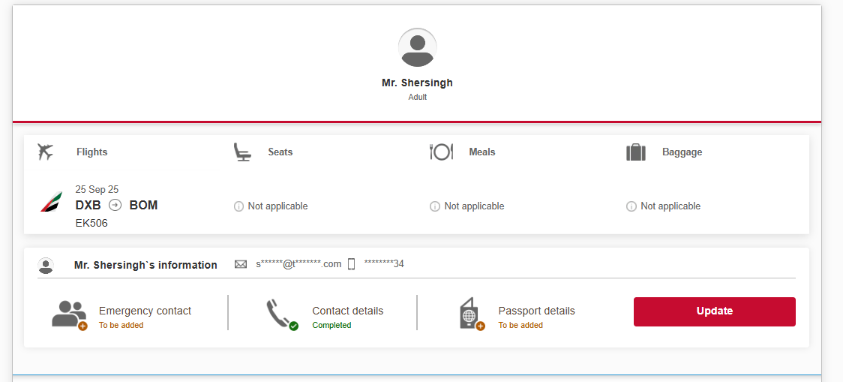Click the suitcase Baggage icon

(635, 152)
